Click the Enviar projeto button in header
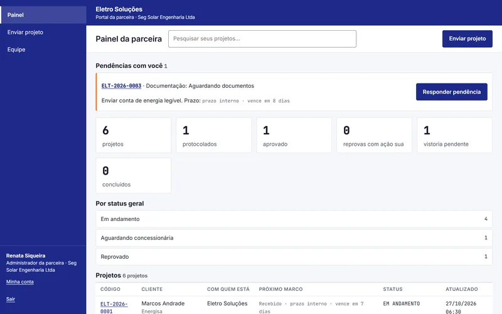502x314 pixels. click(x=467, y=39)
